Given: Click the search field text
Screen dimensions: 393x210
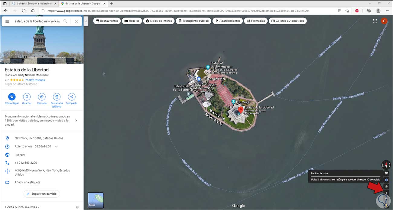Looking at the screenshot, I should click(37, 21).
